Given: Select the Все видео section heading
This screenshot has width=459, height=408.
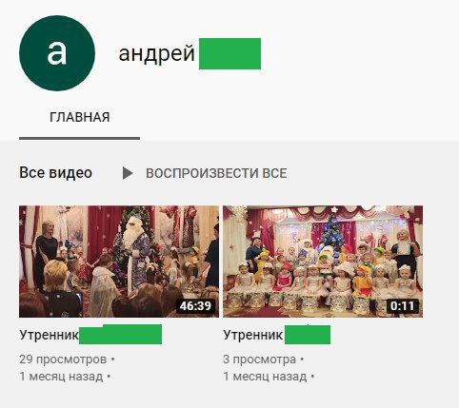Looking at the screenshot, I should tap(55, 173).
